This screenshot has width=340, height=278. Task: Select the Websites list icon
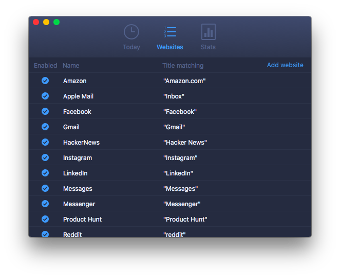tap(170, 32)
